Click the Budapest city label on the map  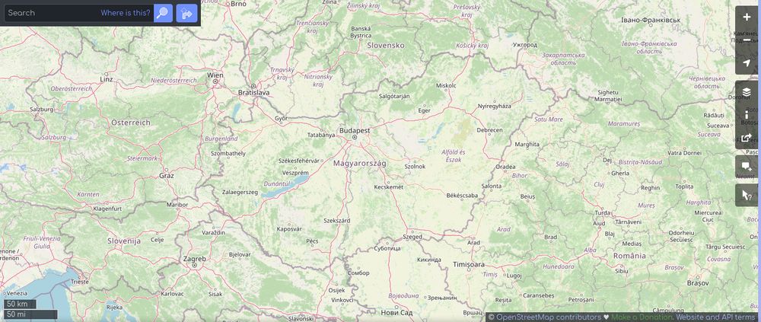coord(355,131)
